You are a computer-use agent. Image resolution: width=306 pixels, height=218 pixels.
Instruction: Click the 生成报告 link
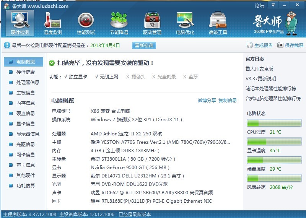(x=263, y=45)
